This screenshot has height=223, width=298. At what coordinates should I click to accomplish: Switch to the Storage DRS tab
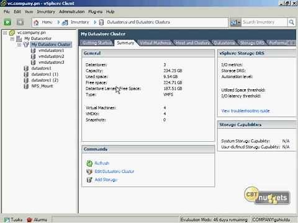[x=252, y=43]
